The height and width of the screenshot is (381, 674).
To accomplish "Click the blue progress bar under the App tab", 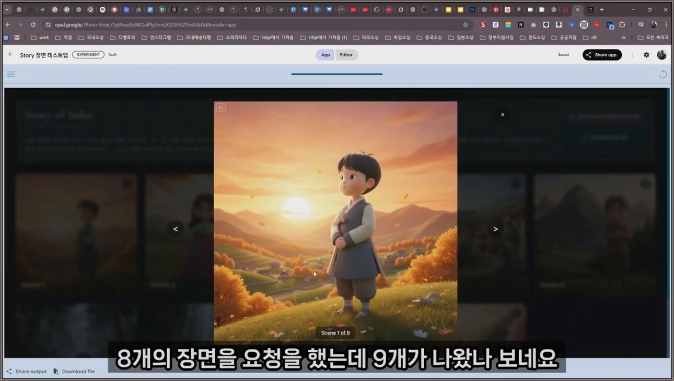I will [337, 74].
